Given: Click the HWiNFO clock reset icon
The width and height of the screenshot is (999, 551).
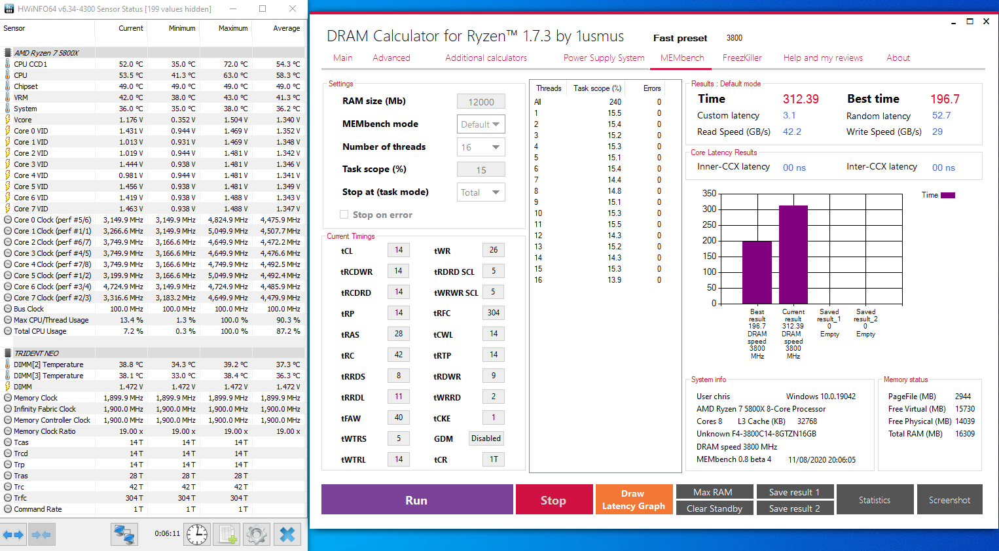Looking at the screenshot, I should point(197,535).
